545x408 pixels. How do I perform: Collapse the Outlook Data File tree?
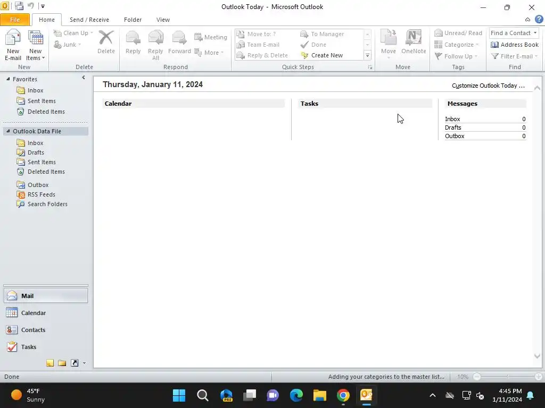[8, 131]
